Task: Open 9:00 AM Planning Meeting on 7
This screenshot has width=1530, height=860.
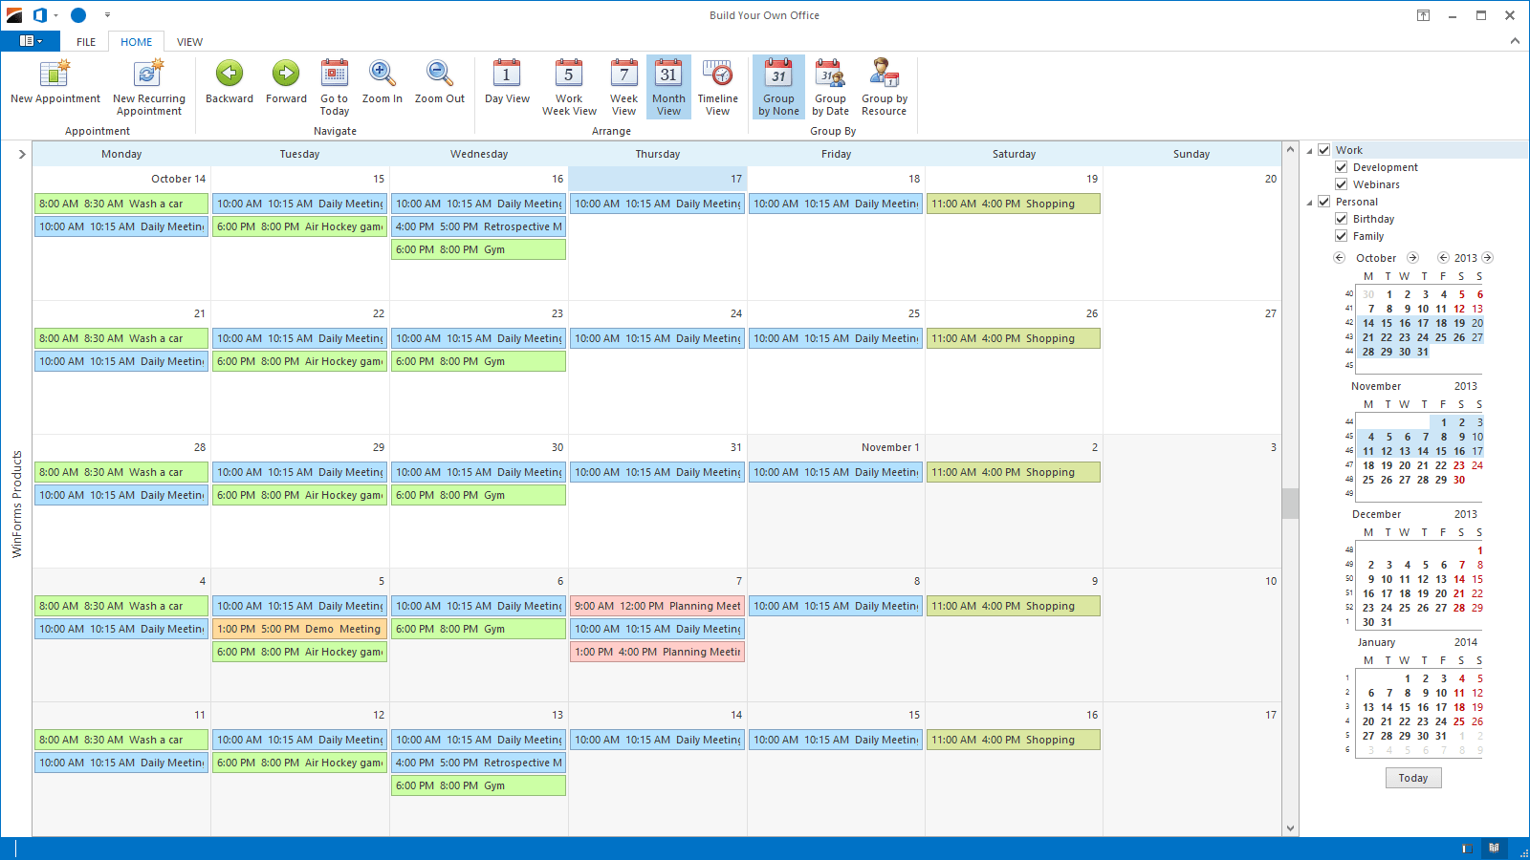Action: (x=657, y=606)
